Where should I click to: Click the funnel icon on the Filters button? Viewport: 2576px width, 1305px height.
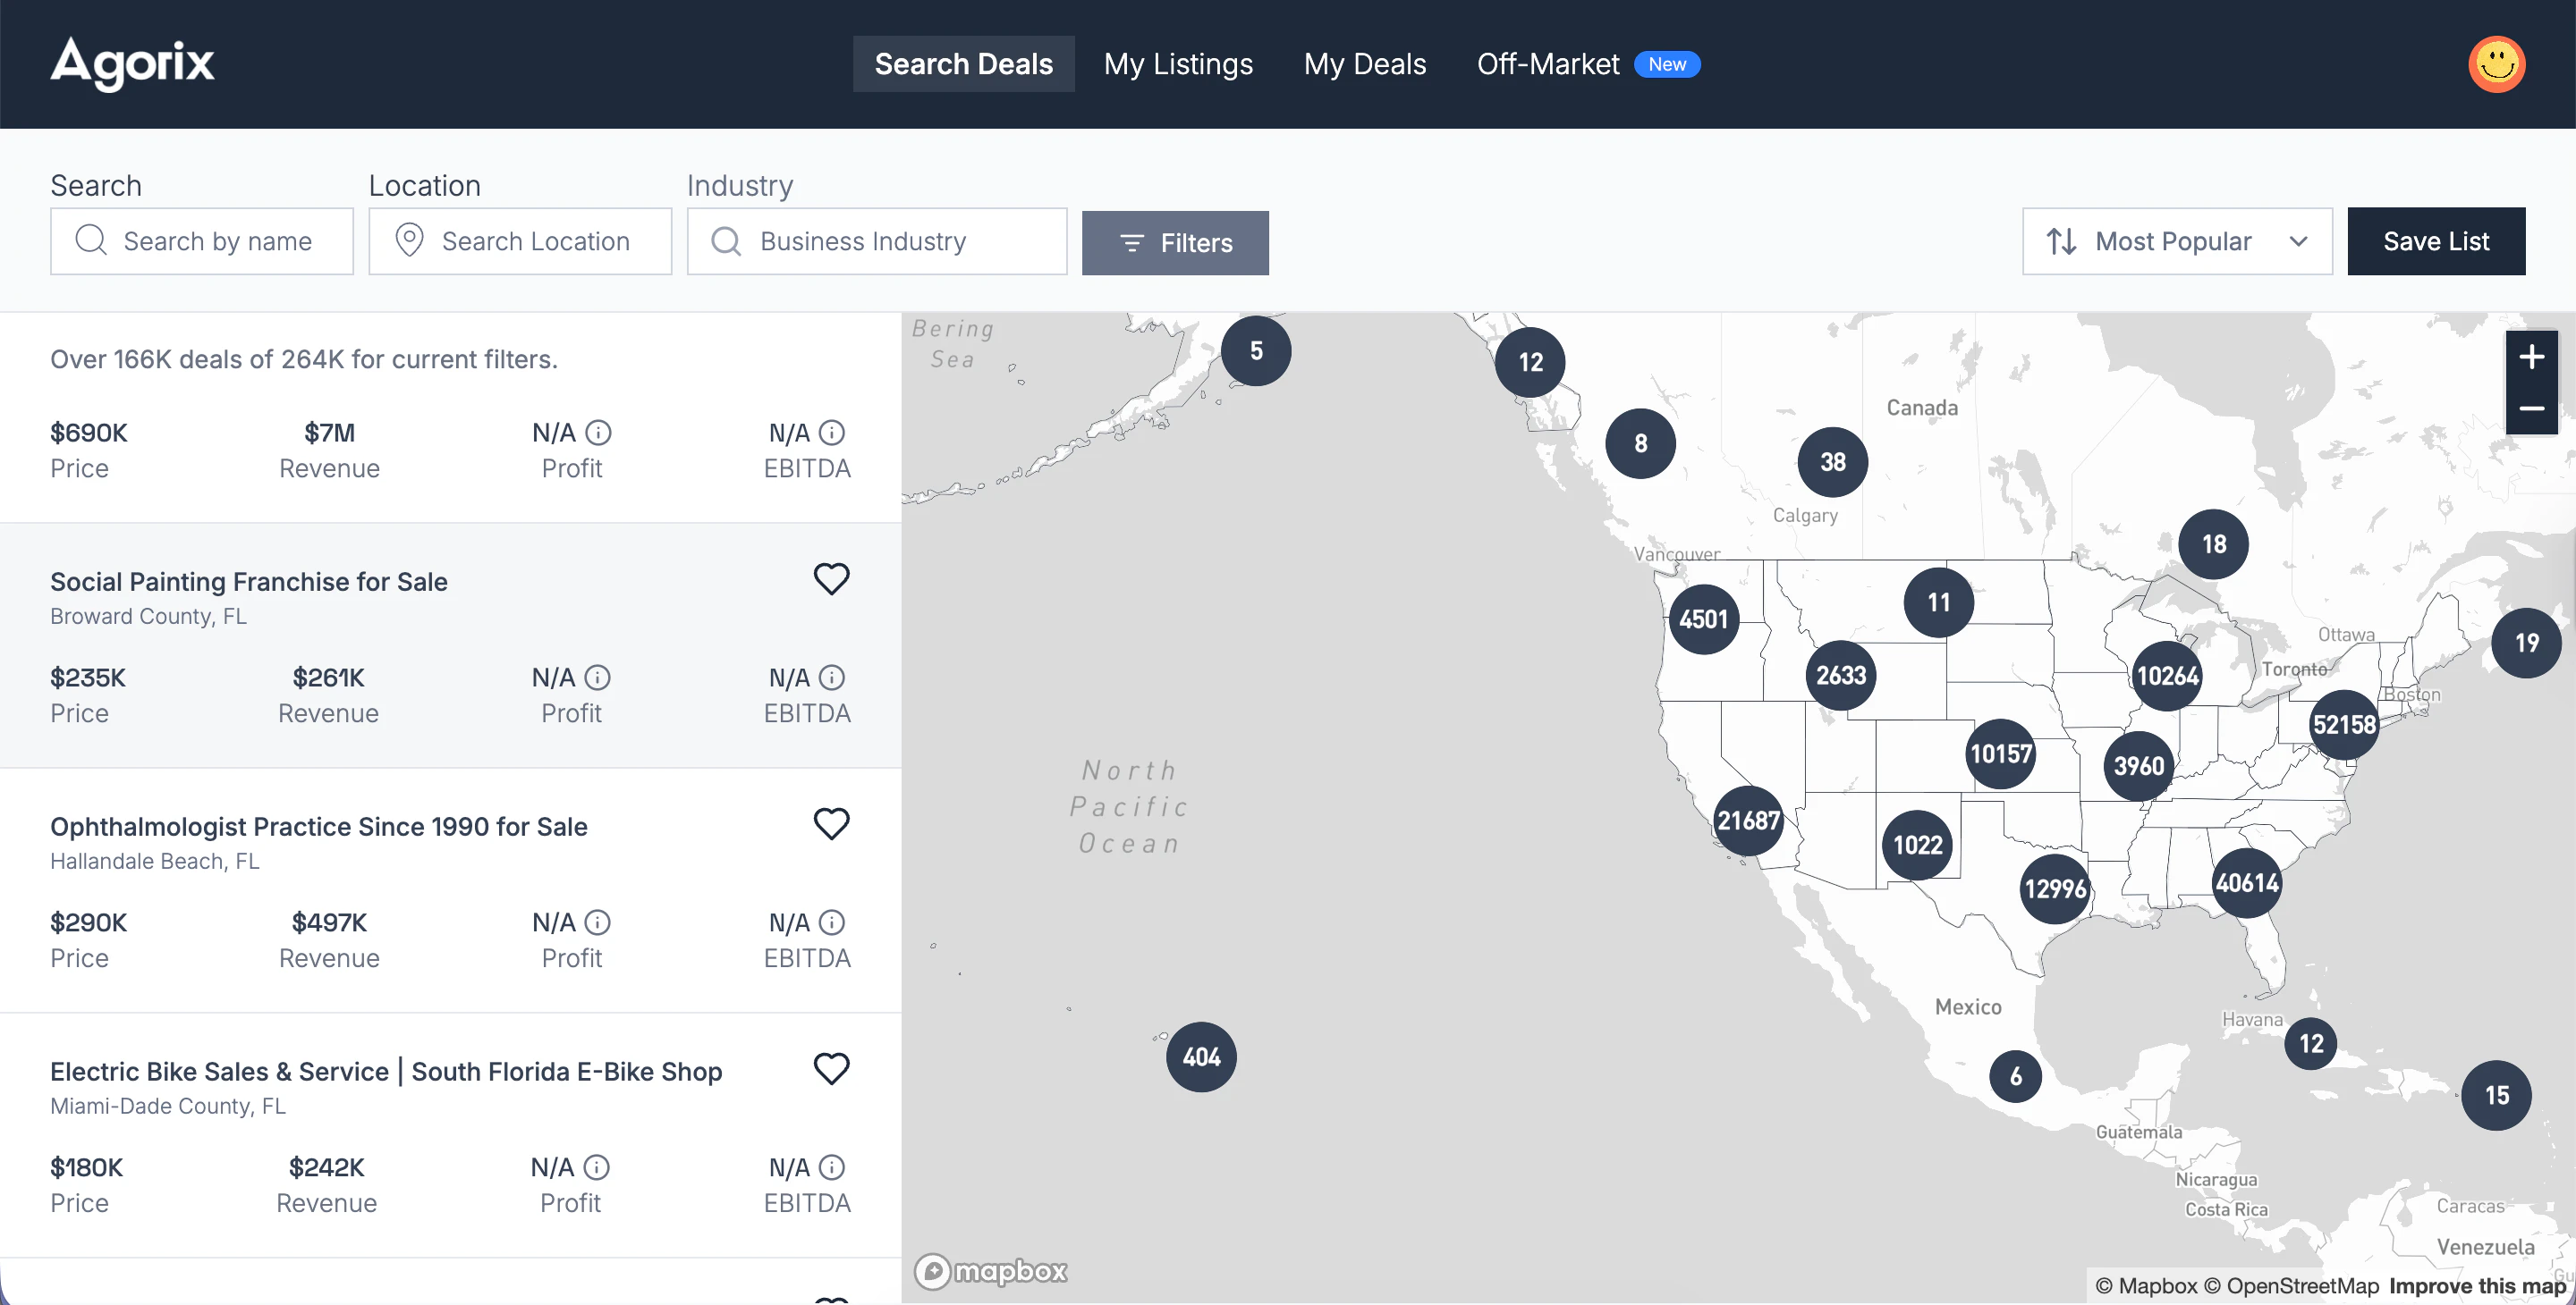pos(1132,243)
